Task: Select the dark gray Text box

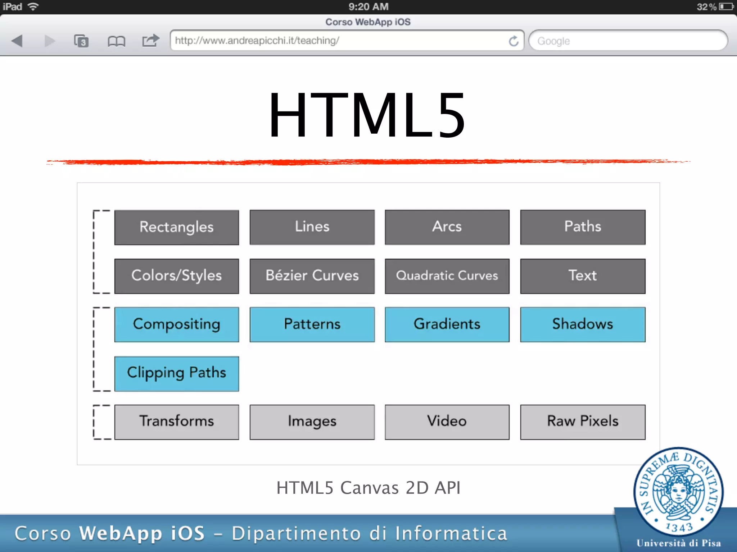Action: [583, 276]
